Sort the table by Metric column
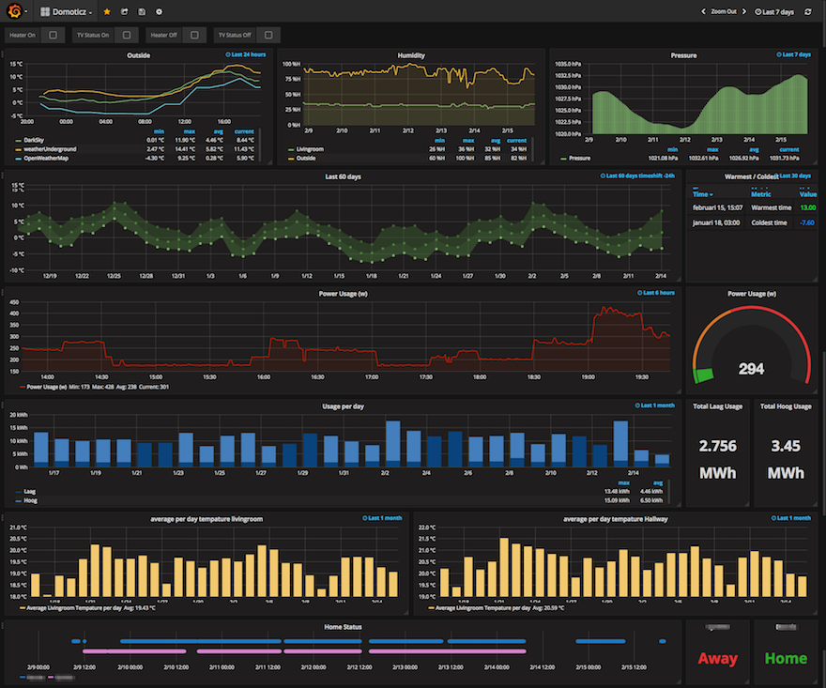This screenshot has width=826, height=688. pyautogui.click(x=760, y=194)
